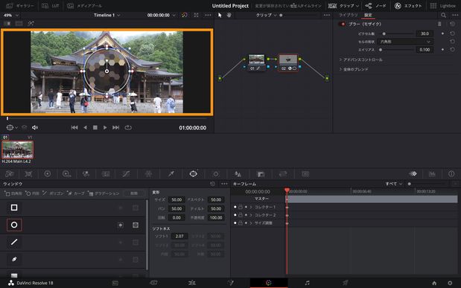The image size is (461, 288).
Task: Expand コレクター 2 keyframe track
Action: (251, 215)
